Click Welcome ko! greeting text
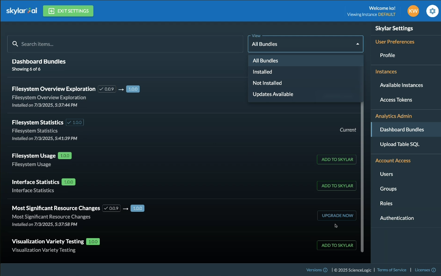 click(382, 8)
